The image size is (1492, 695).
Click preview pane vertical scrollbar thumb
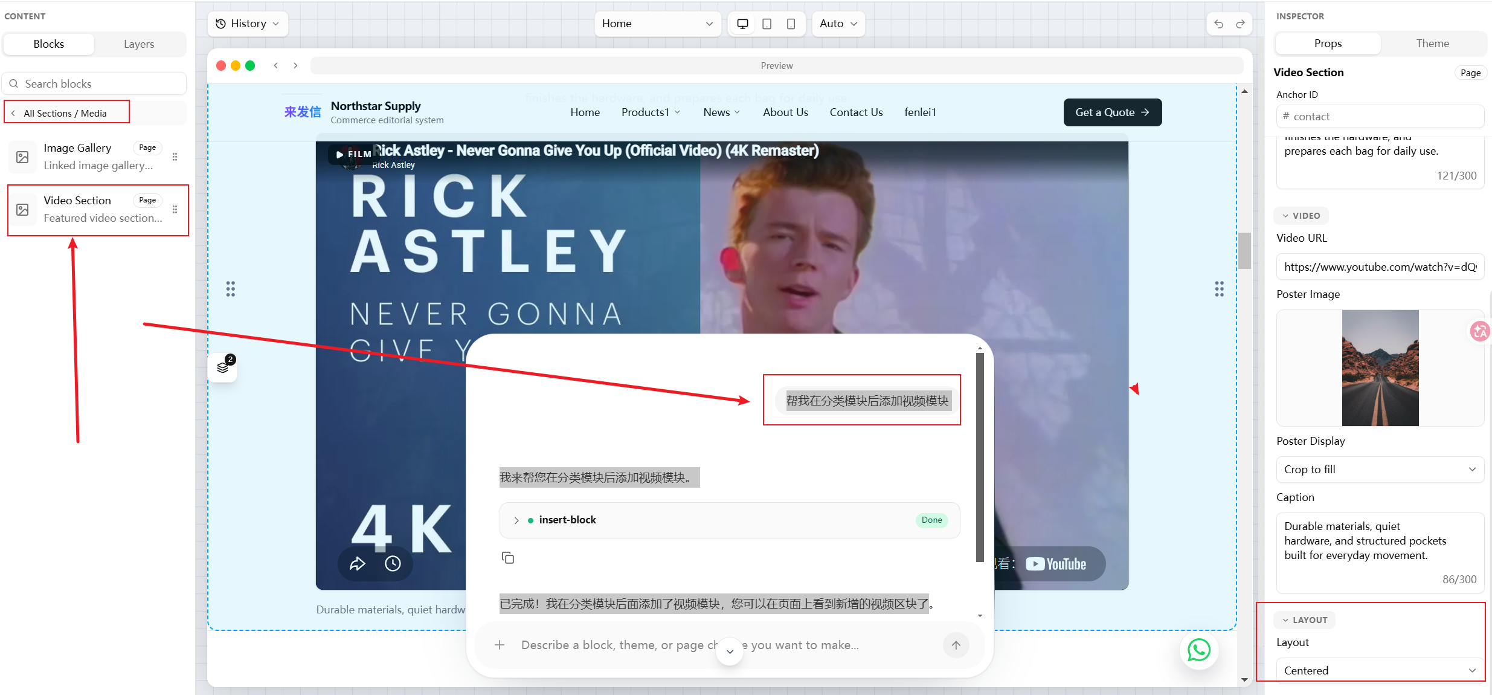point(1244,250)
